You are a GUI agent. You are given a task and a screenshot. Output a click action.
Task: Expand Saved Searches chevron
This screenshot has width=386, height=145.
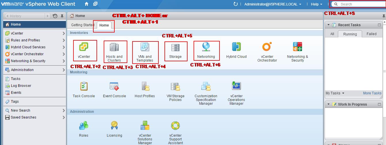[64, 117]
